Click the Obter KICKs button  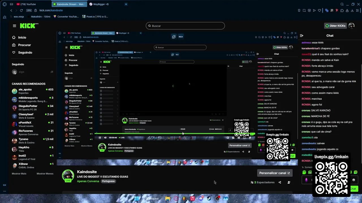[335, 26]
